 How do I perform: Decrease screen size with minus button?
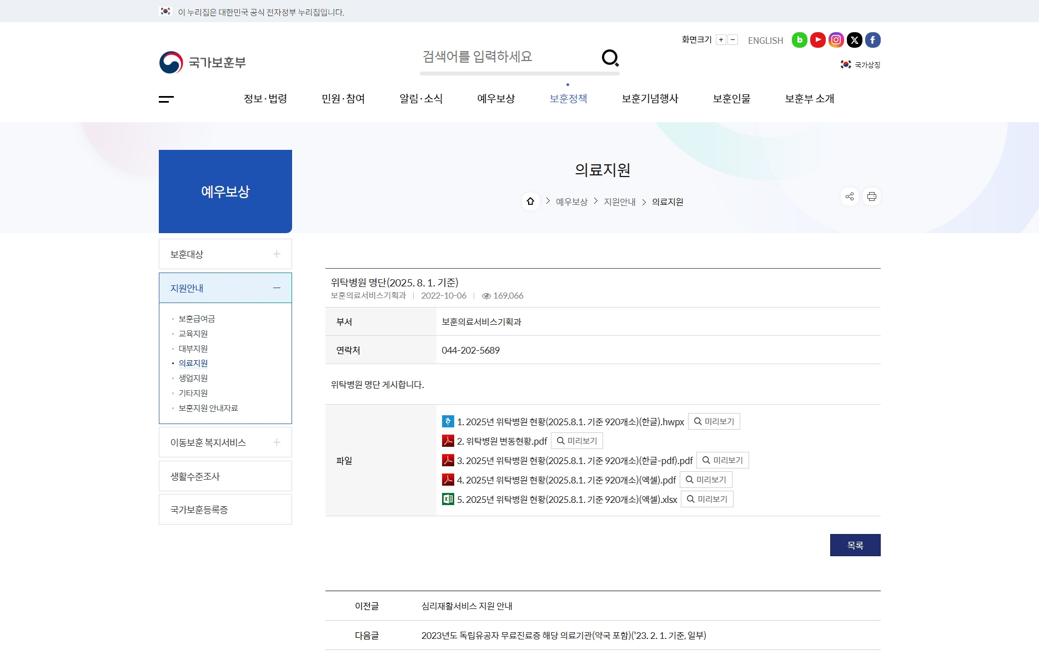point(732,40)
